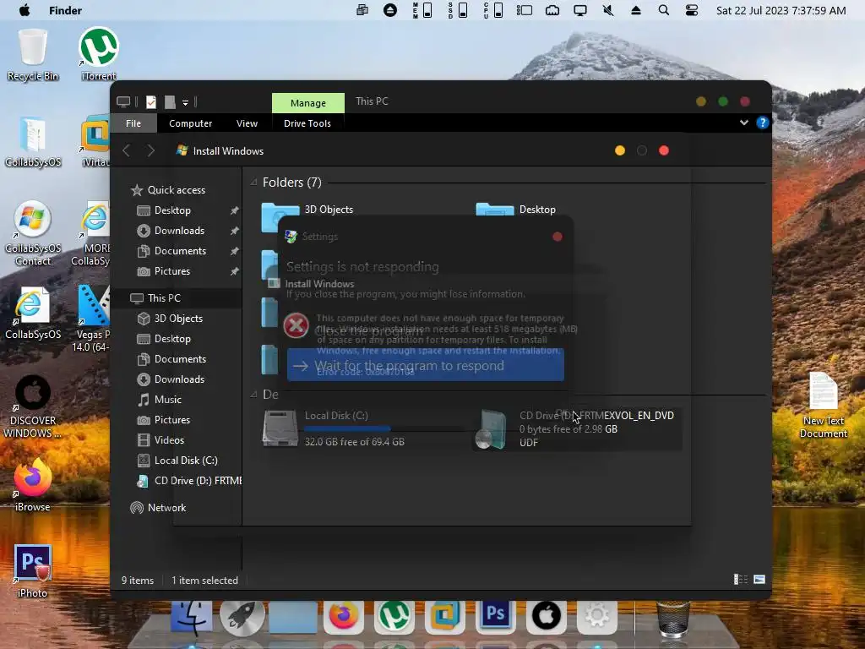Select the CD Drive (D:) drive icon
This screenshot has height=649, width=865.
click(492, 428)
